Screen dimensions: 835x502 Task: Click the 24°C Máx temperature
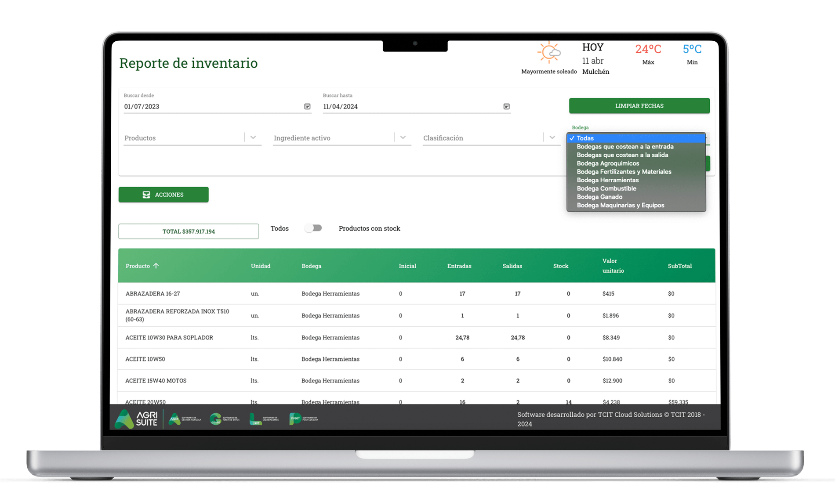(648, 54)
